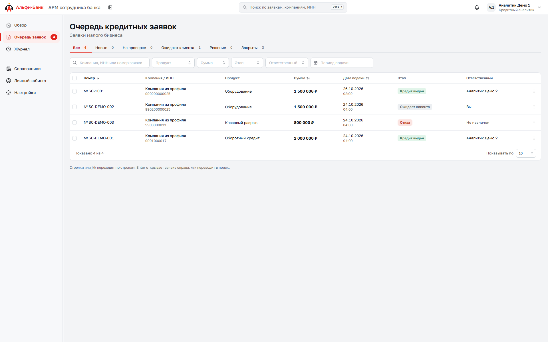Open Журнал clock icon in sidebar
The height and width of the screenshot is (342, 548).
[x=9, y=49]
